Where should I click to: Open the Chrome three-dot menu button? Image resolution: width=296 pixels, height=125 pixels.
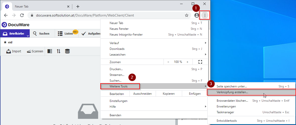point(205,15)
